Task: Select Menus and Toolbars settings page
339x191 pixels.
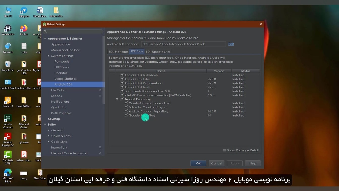Action: click(66, 50)
